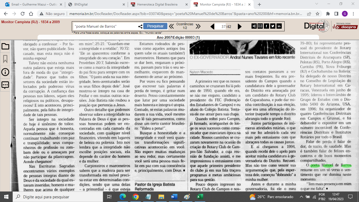Click the "Não seguro" site security warning
Image resolution: width=359 pixels, height=202 pixels.
[52, 14]
